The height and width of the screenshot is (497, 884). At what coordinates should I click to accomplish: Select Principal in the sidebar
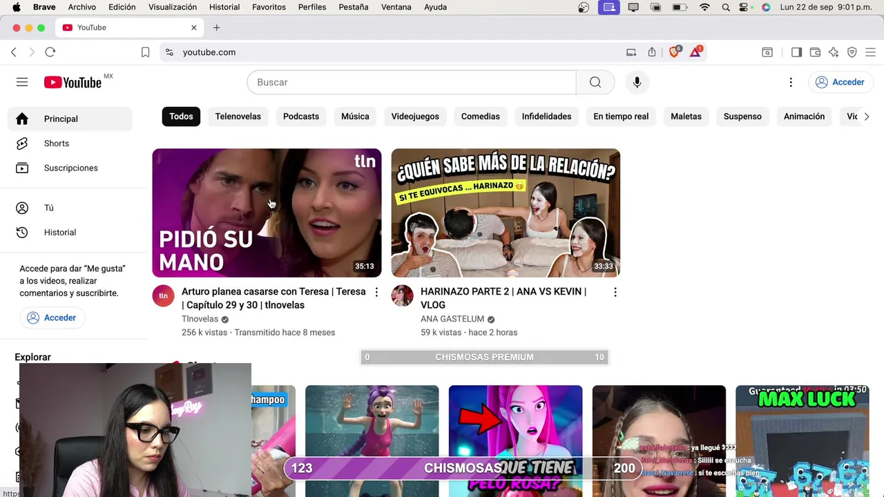70,119
